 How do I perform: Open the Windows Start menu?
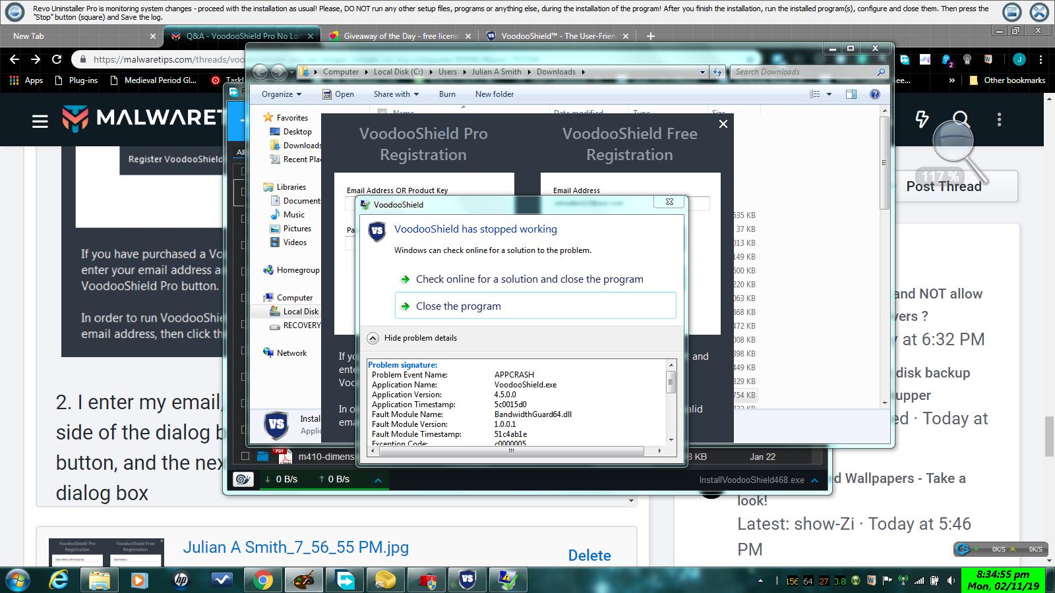tap(18, 580)
